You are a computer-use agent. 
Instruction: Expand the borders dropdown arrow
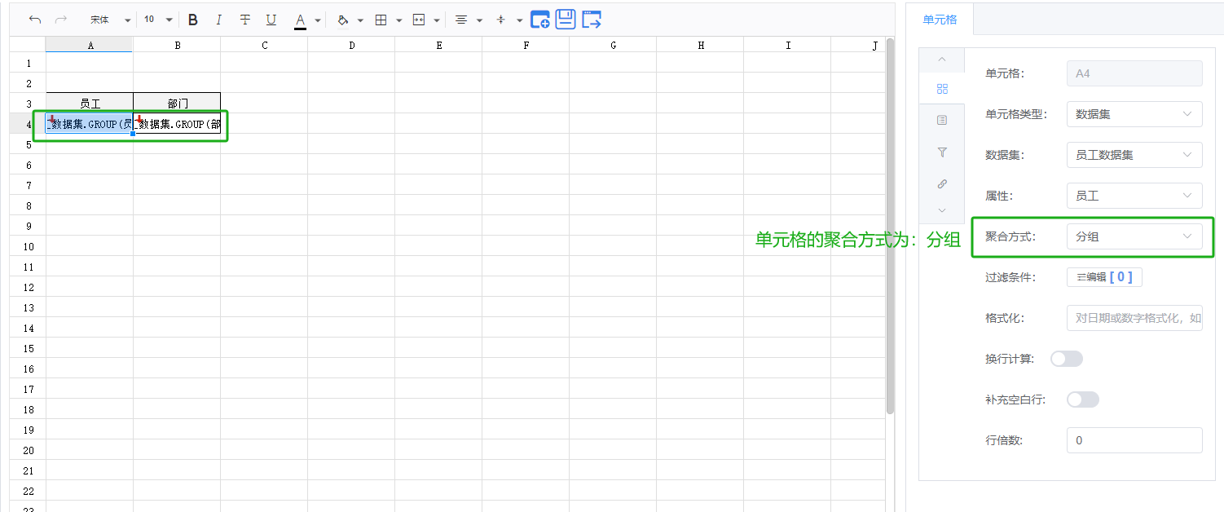point(398,20)
